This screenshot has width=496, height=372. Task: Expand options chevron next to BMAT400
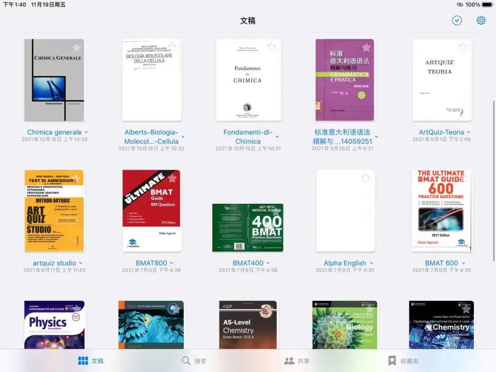[268, 263]
